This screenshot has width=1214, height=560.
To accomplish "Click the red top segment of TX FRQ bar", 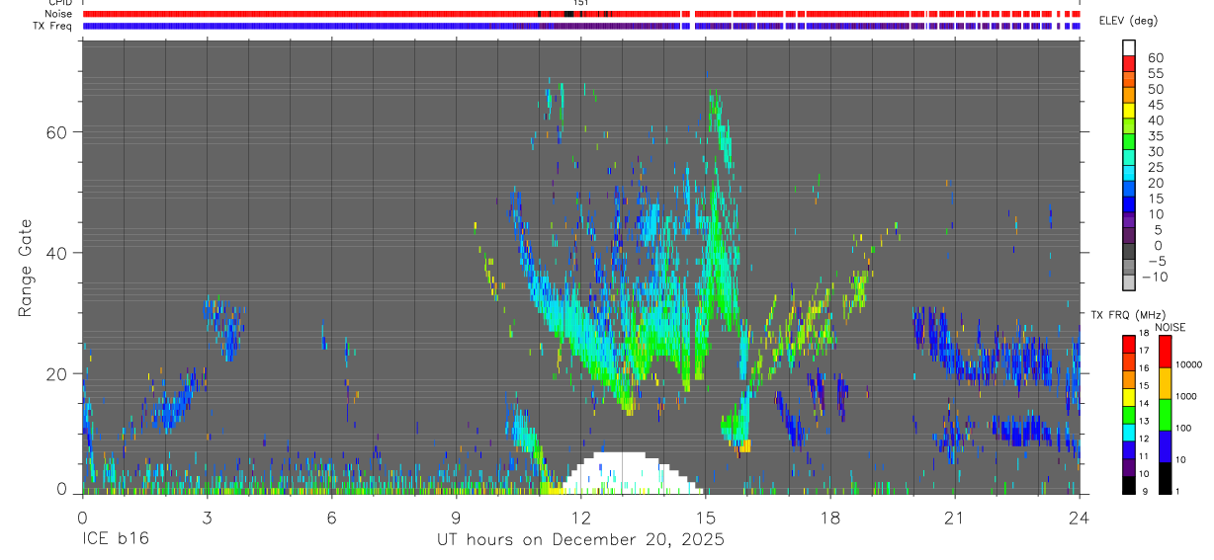I will pos(1129,345).
